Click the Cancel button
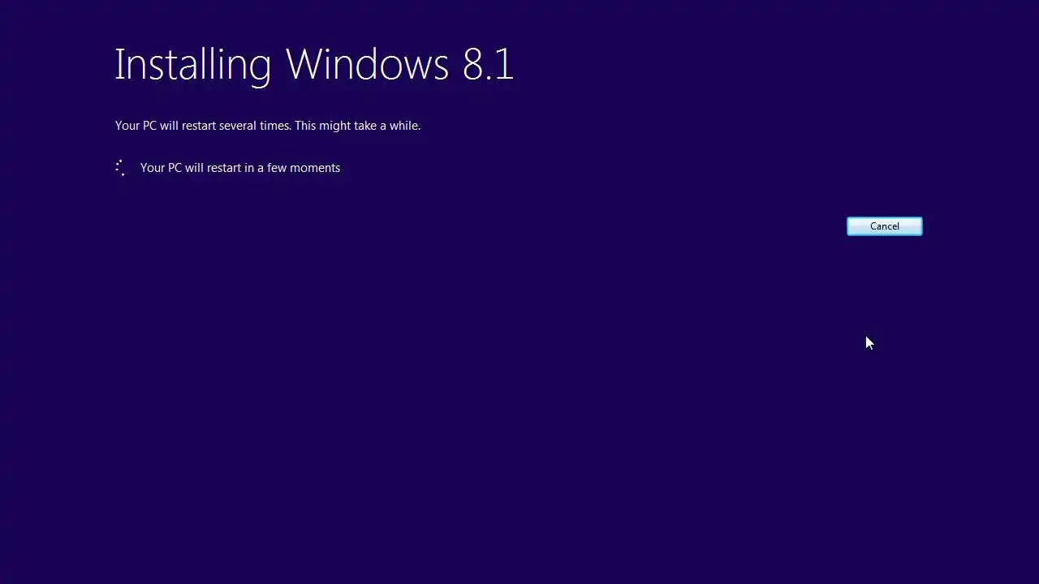This screenshot has height=584, width=1039. coord(884,226)
